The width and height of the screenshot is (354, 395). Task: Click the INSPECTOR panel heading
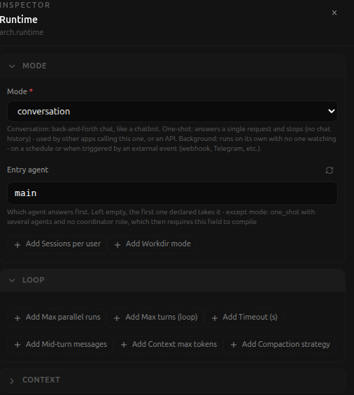25,5
